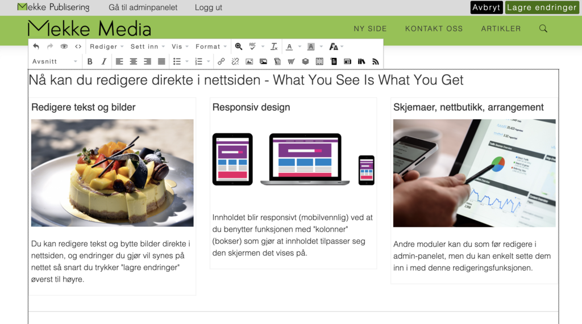The height and width of the screenshot is (324, 582).
Task: Redo the last undone edit
Action: coord(50,47)
